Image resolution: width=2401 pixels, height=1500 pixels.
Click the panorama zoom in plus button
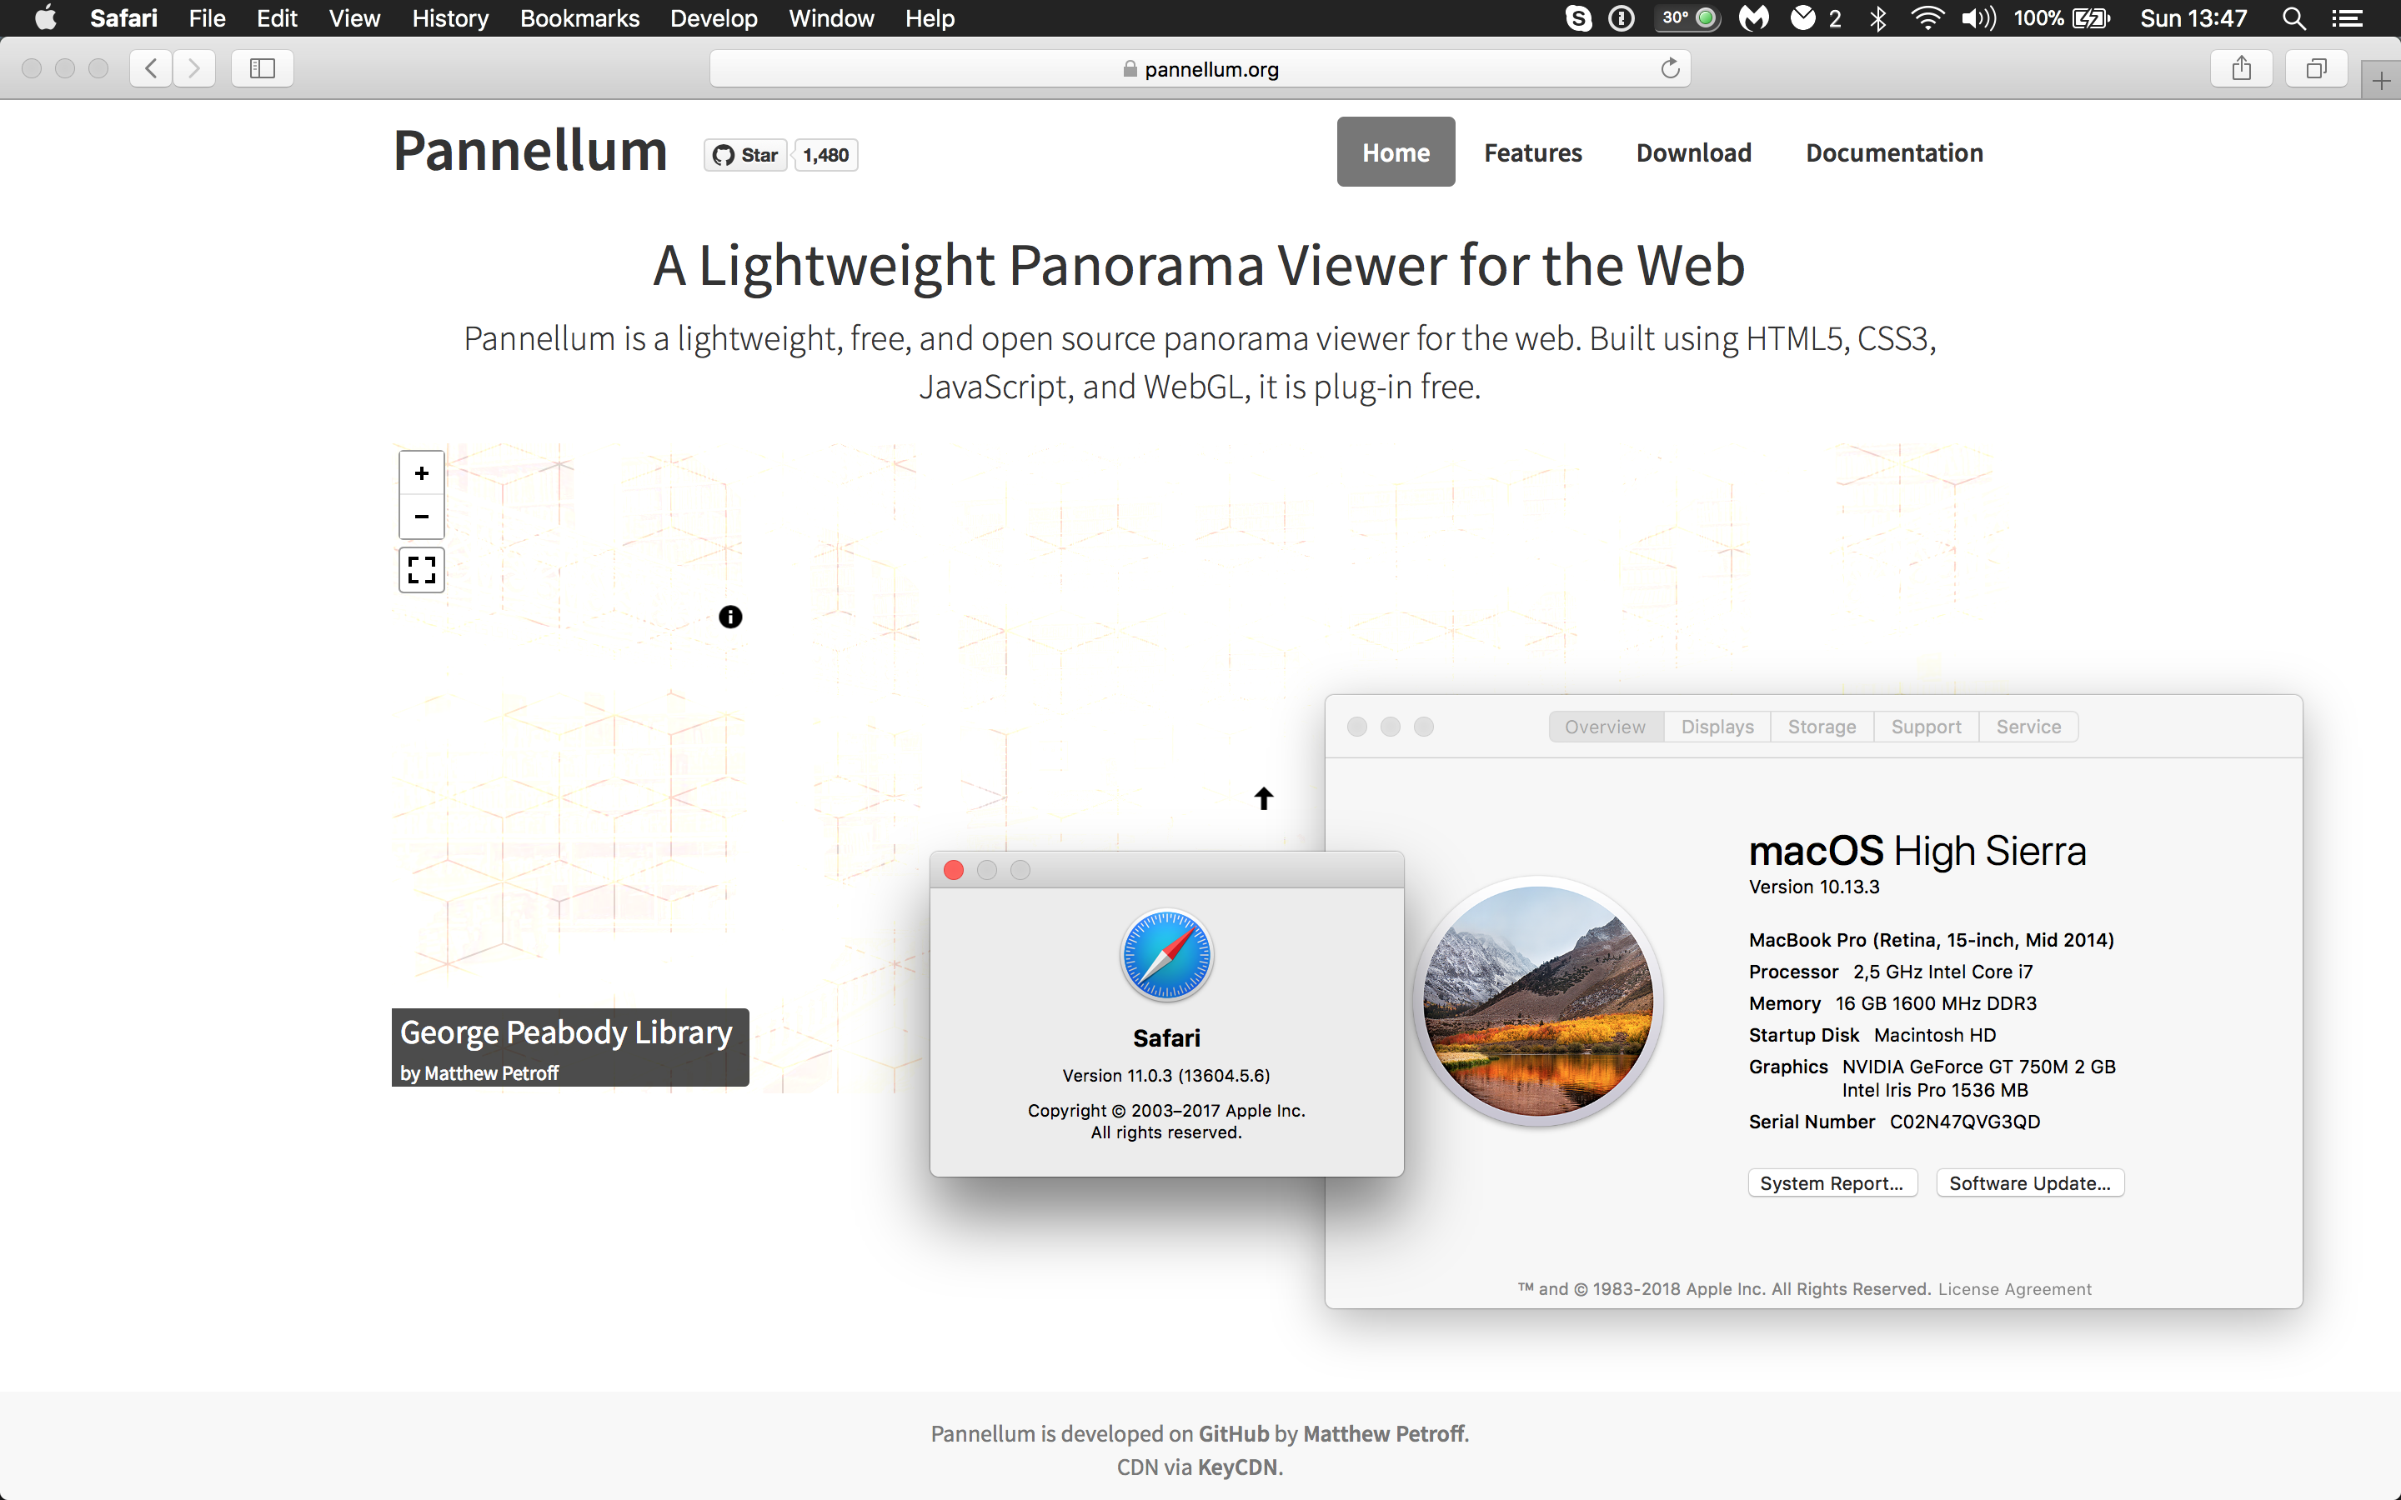(x=422, y=473)
